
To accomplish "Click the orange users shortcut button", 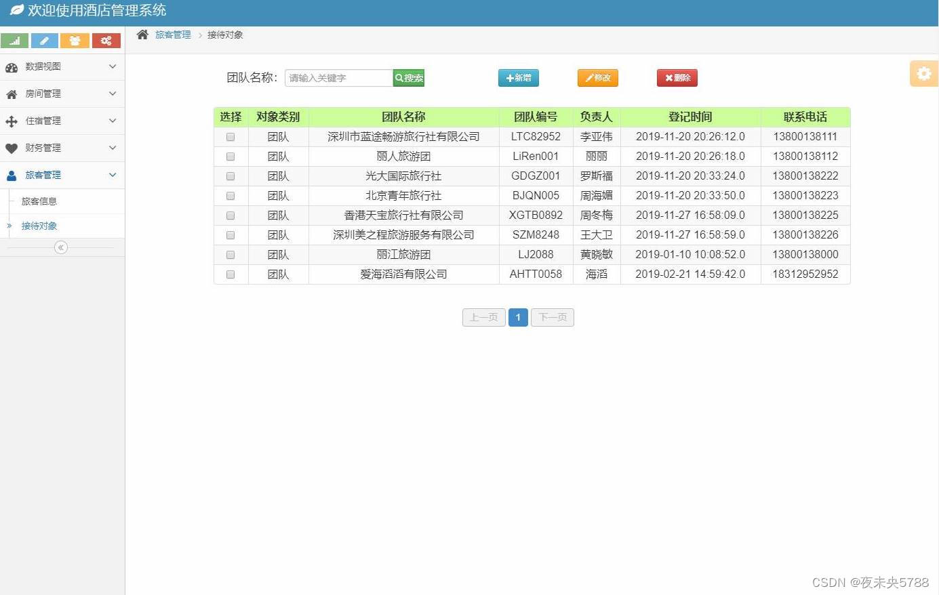I will coord(75,41).
